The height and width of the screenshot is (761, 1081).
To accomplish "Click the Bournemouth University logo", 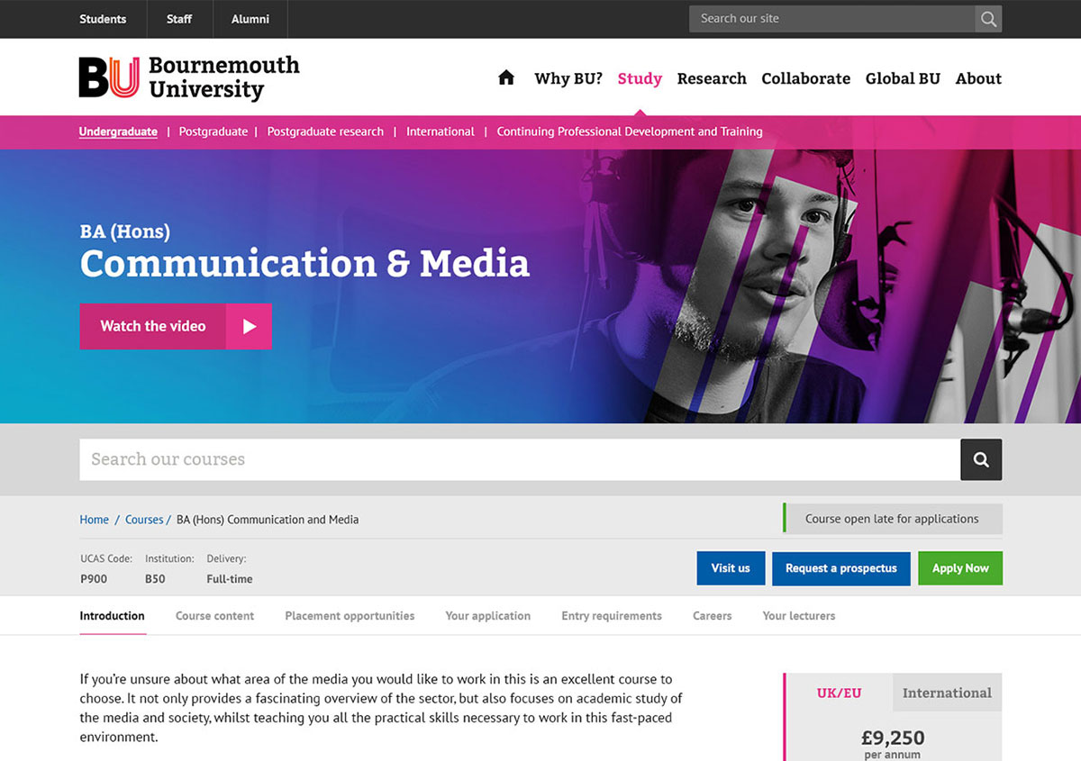I will pyautogui.click(x=189, y=77).
